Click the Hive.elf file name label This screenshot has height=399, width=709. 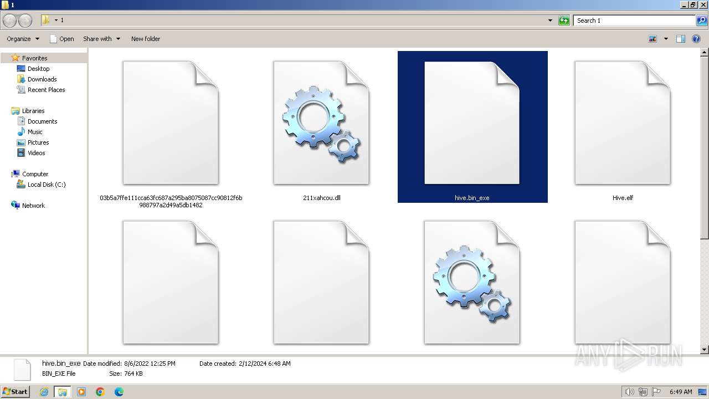(x=623, y=198)
